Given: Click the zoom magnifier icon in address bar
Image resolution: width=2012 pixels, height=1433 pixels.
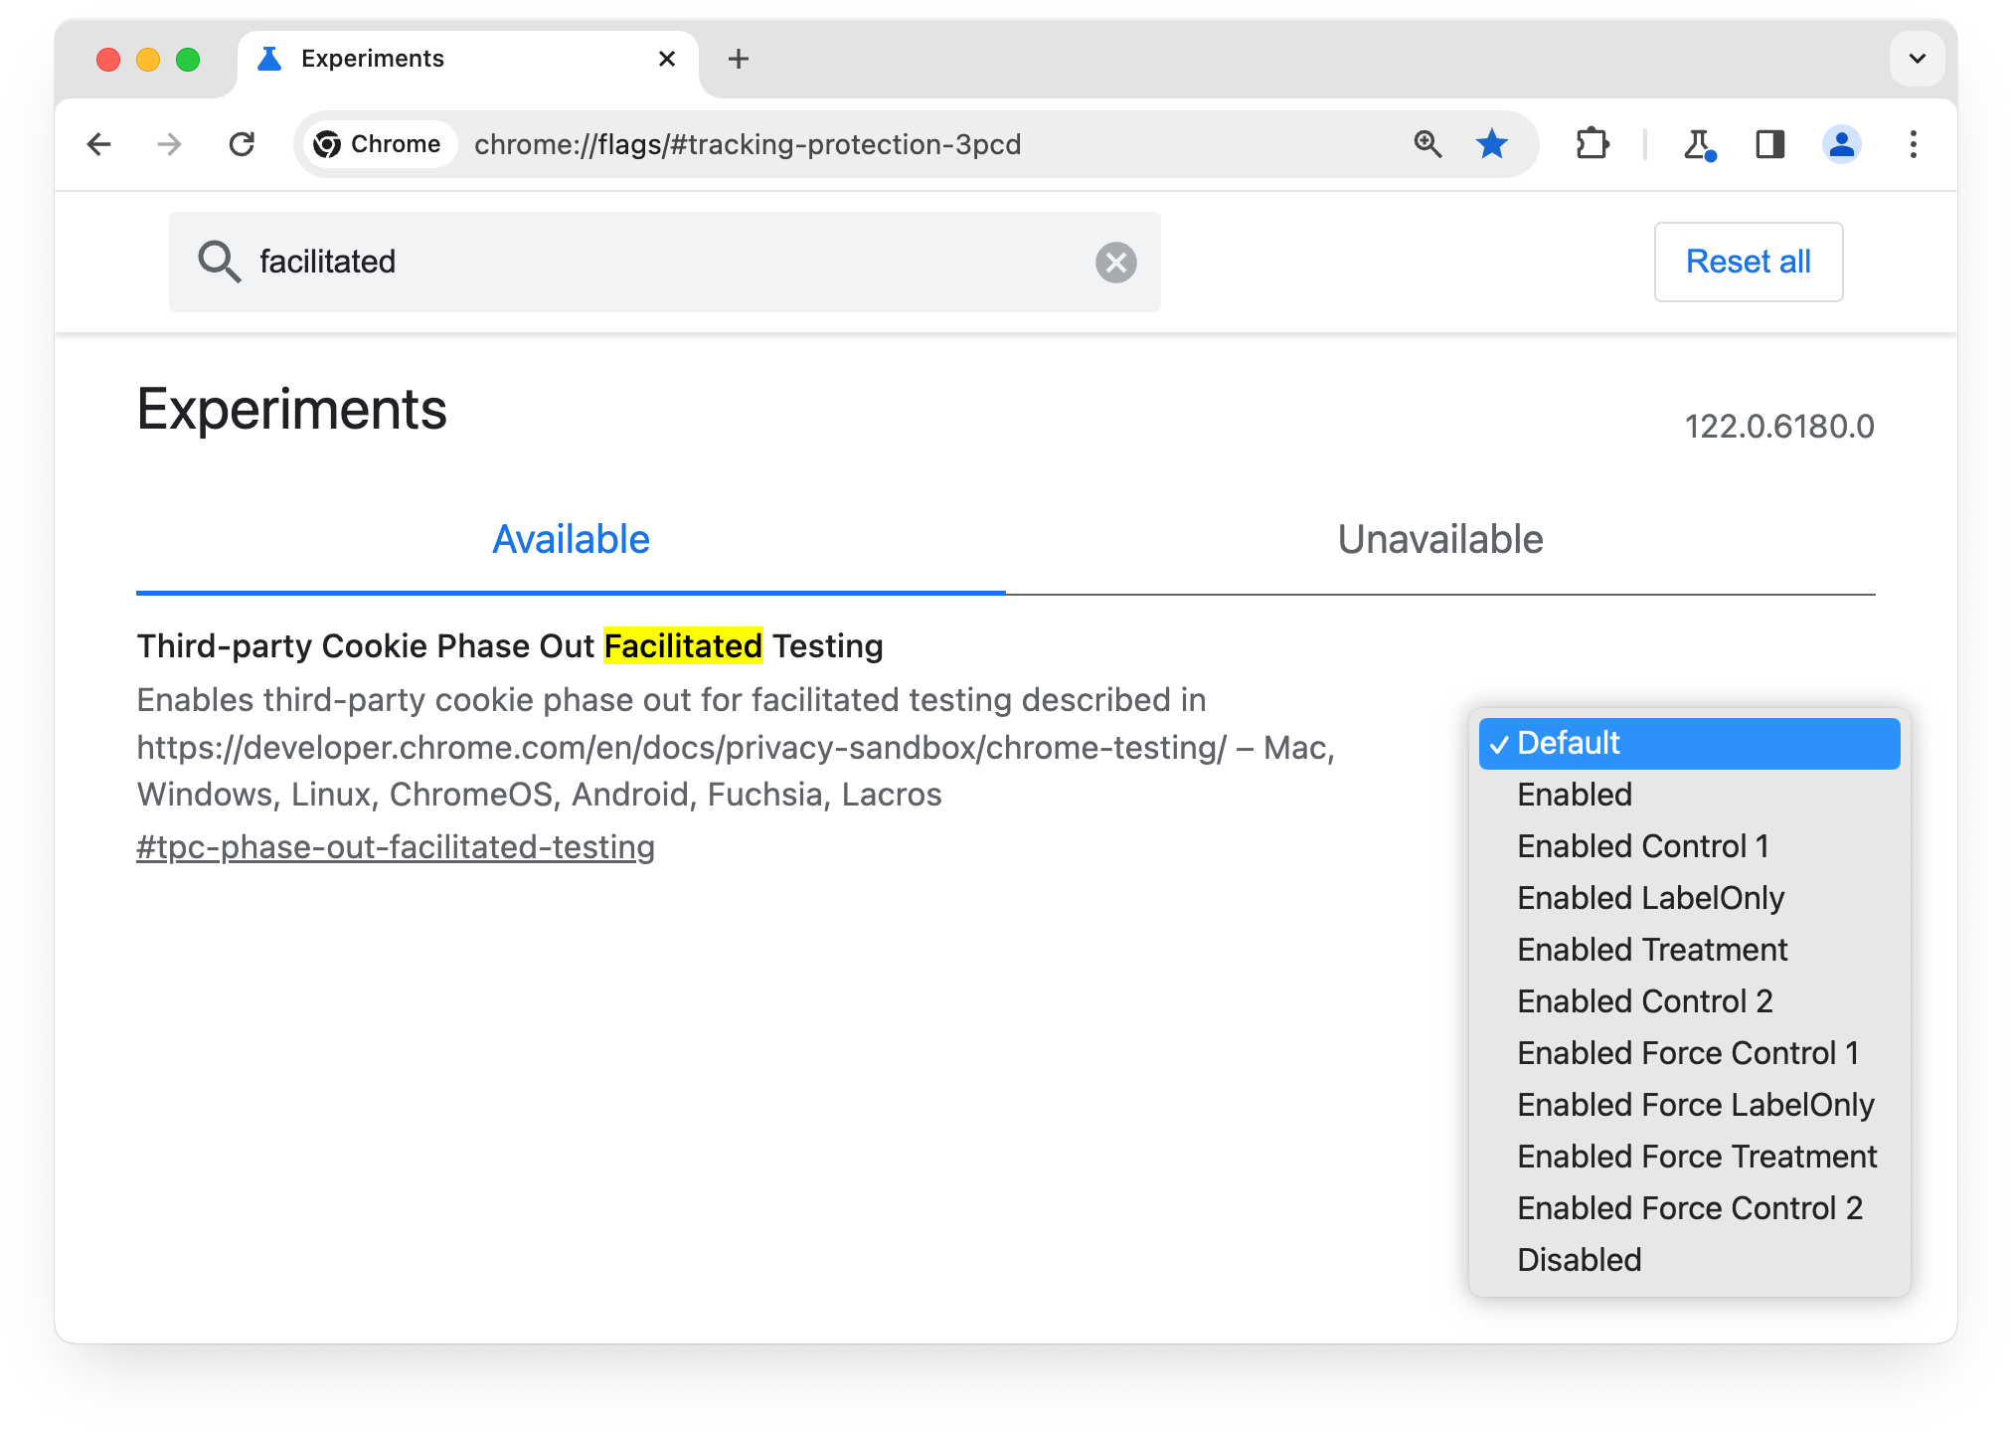Looking at the screenshot, I should click(1427, 145).
